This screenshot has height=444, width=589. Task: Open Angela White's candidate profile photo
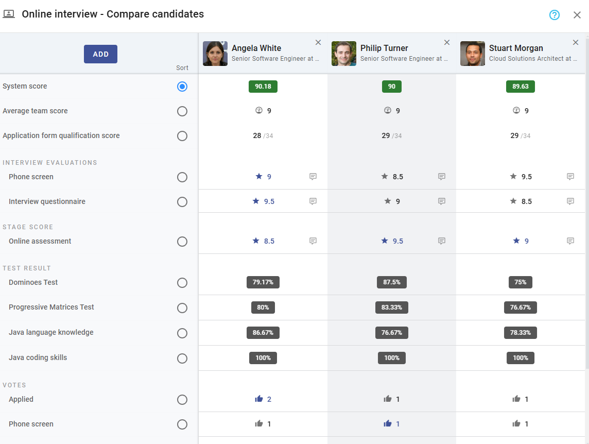[215, 53]
